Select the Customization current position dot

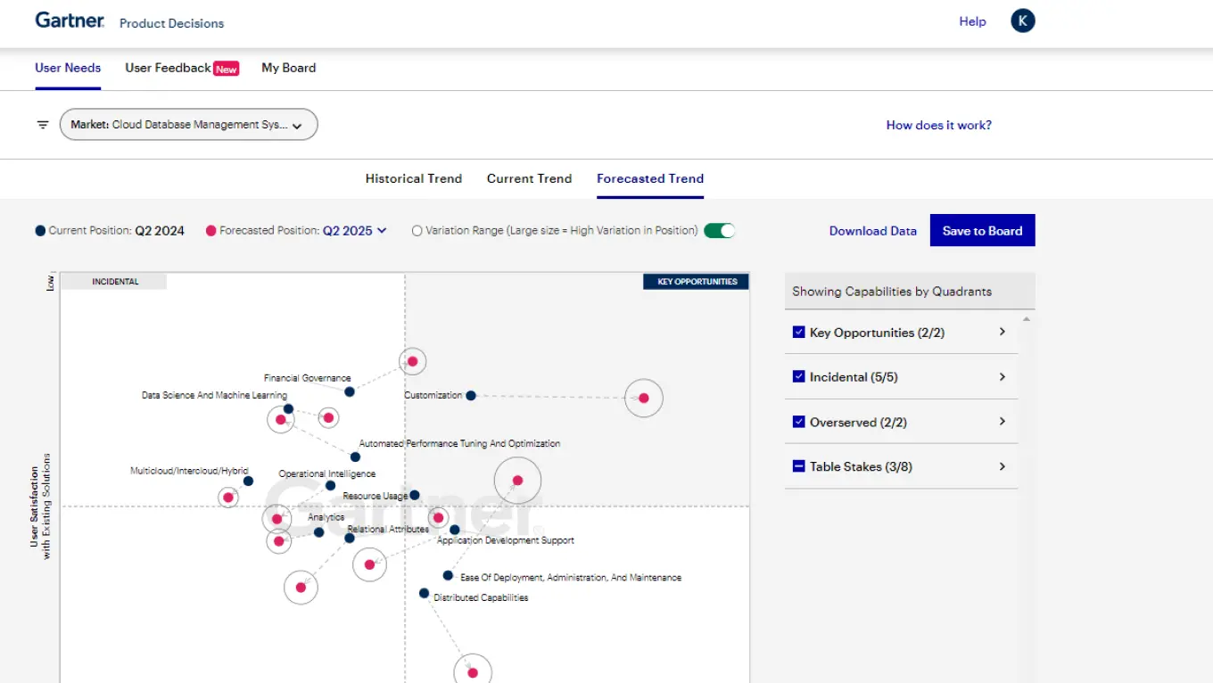tap(471, 395)
